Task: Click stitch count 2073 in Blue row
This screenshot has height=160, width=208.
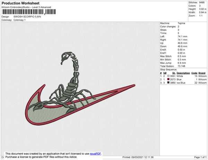Action: pos(173,79)
